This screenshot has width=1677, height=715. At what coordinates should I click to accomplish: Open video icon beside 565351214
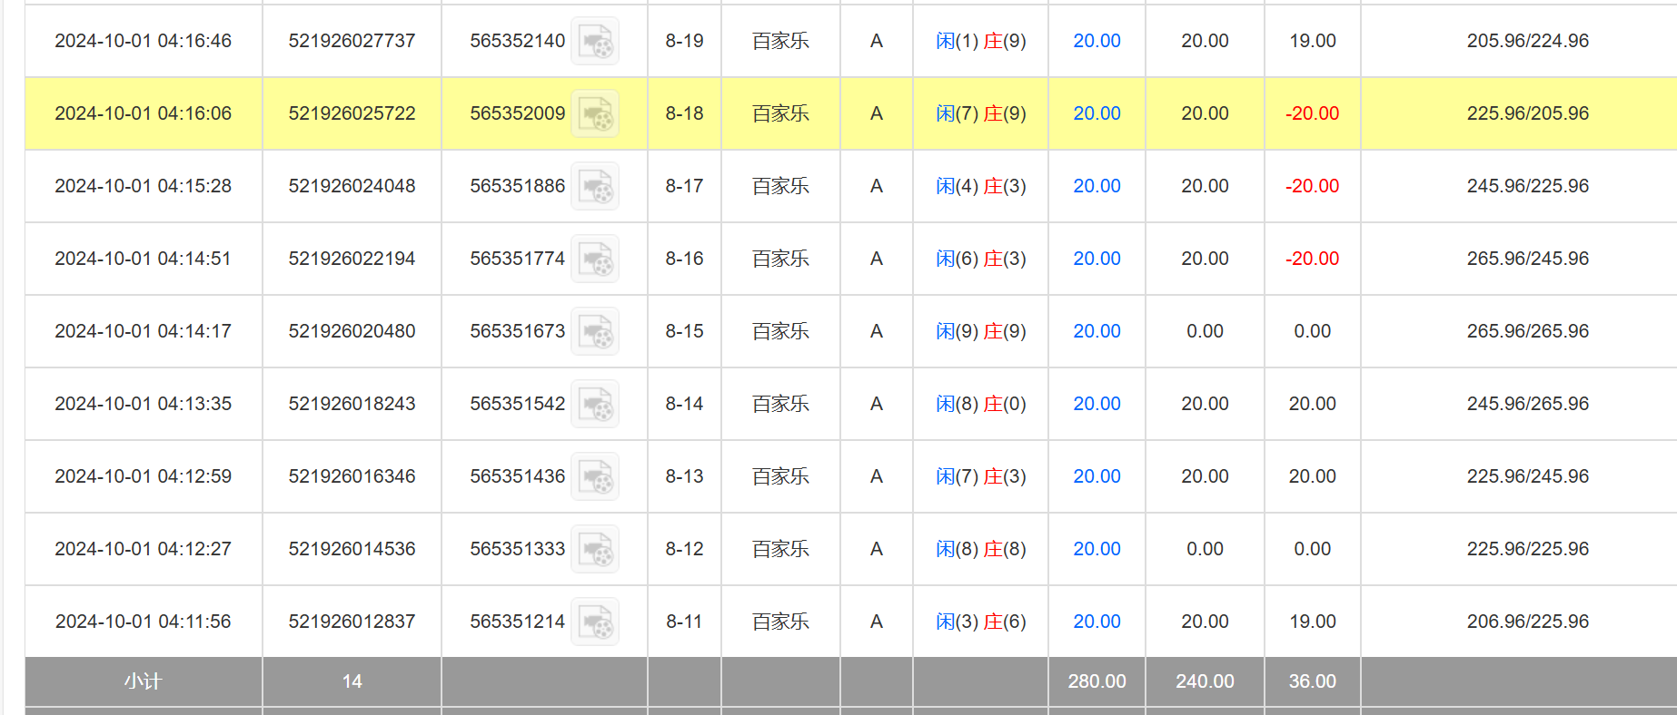[595, 622]
